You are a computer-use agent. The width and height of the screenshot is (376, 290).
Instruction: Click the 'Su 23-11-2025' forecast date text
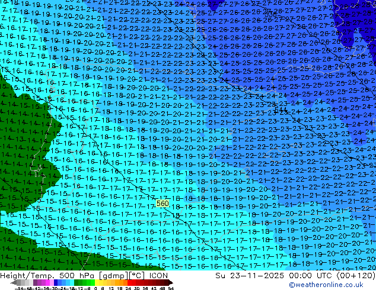250,276
